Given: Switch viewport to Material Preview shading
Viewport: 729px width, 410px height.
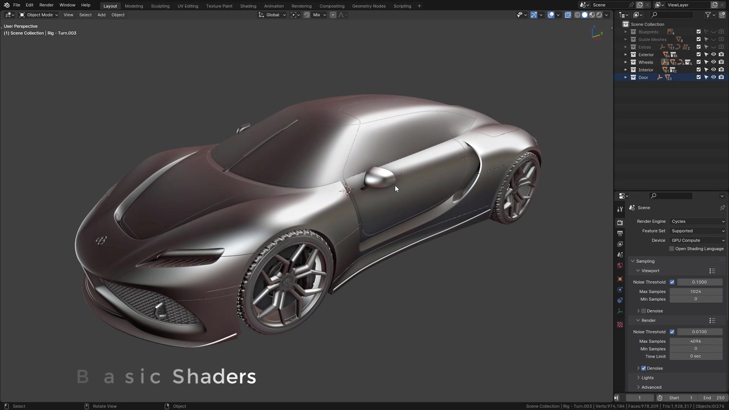Looking at the screenshot, I should coord(592,15).
